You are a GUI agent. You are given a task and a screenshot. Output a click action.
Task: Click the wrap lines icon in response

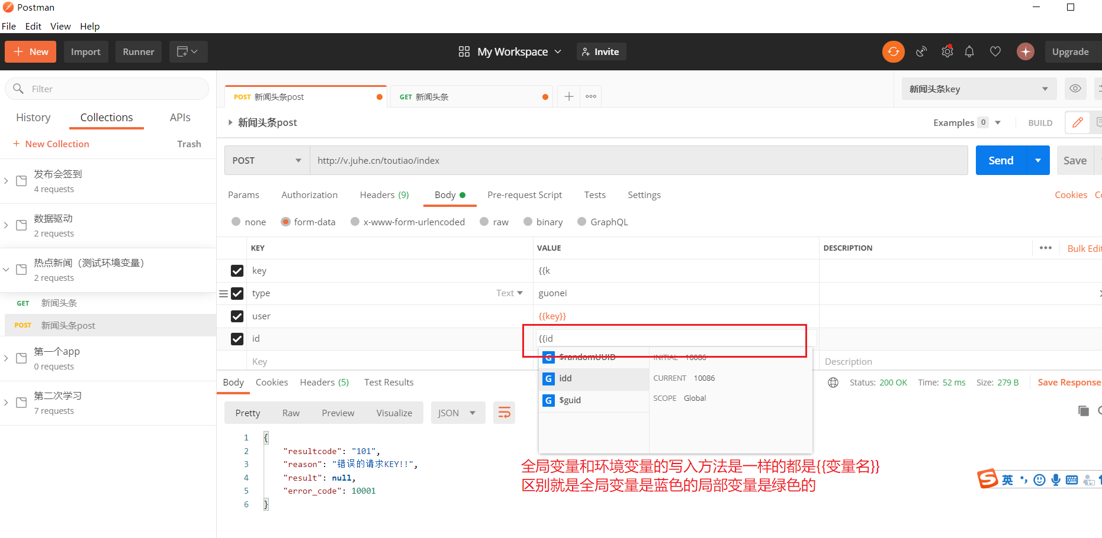[x=504, y=413]
